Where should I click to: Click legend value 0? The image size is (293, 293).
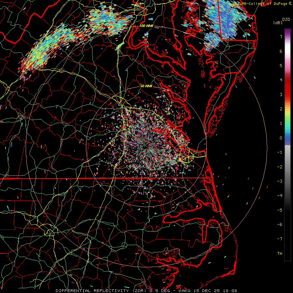(x=281, y=138)
